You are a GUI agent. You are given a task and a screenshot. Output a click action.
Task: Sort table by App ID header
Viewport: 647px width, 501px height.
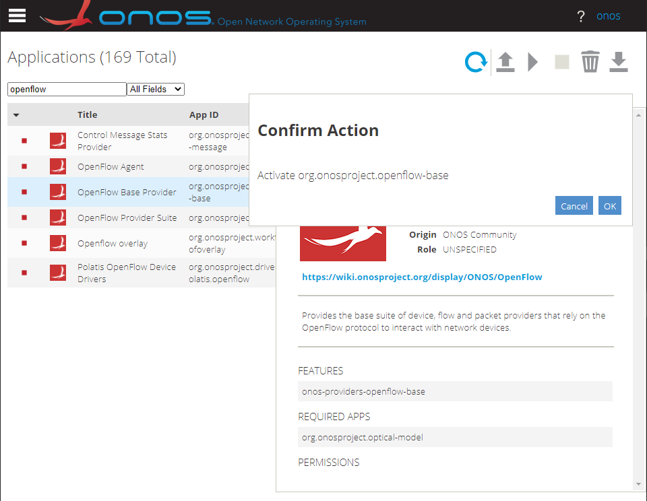click(x=204, y=114)
